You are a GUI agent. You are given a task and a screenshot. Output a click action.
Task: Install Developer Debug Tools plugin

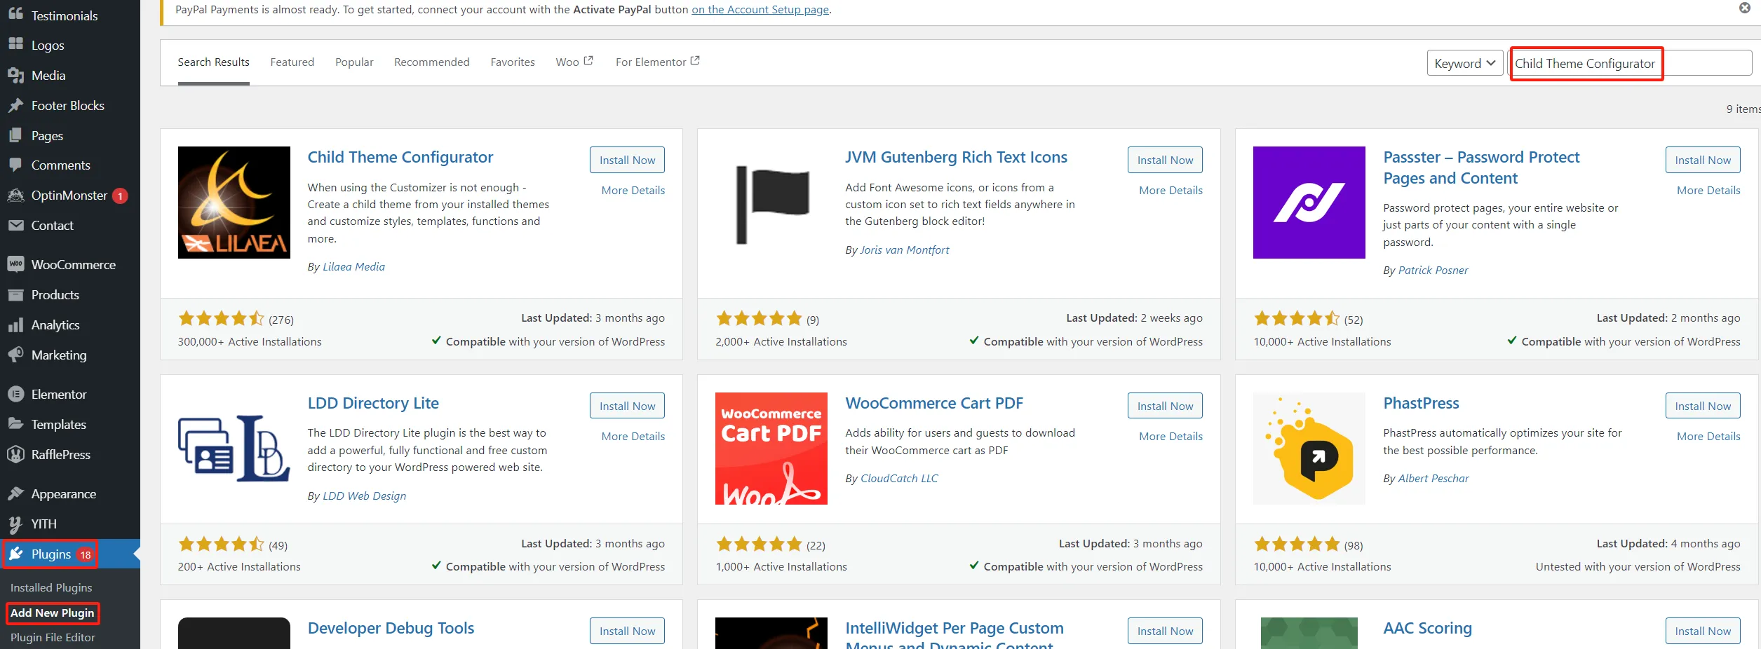(627, 631)
